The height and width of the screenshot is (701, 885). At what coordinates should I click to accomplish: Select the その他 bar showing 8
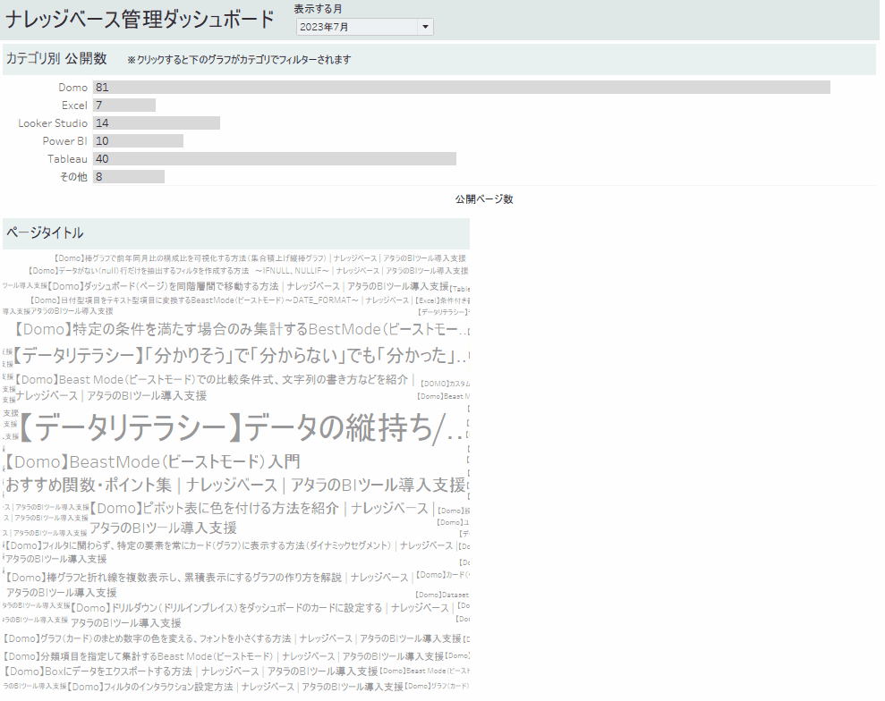(x=129, y=177)
